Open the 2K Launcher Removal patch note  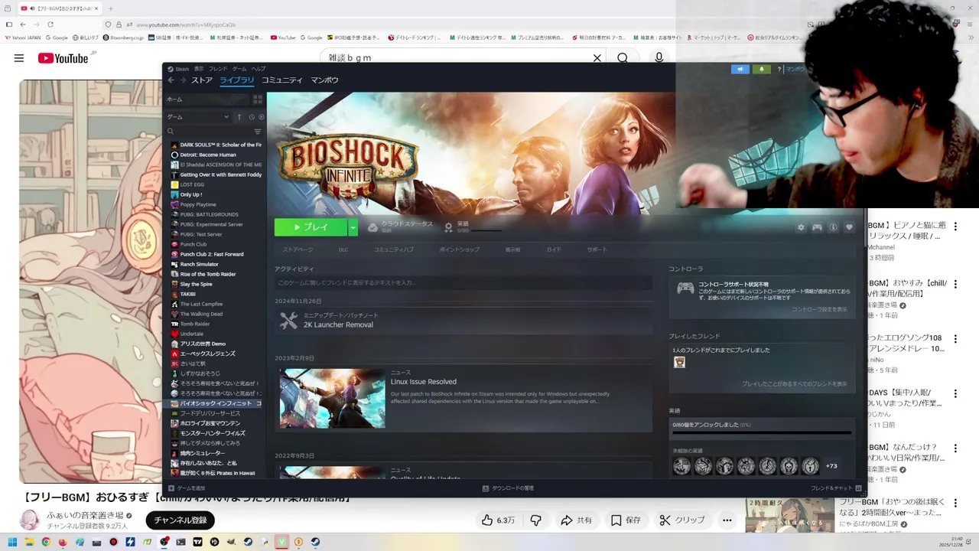pyautogui.click(x=338, y=324)
